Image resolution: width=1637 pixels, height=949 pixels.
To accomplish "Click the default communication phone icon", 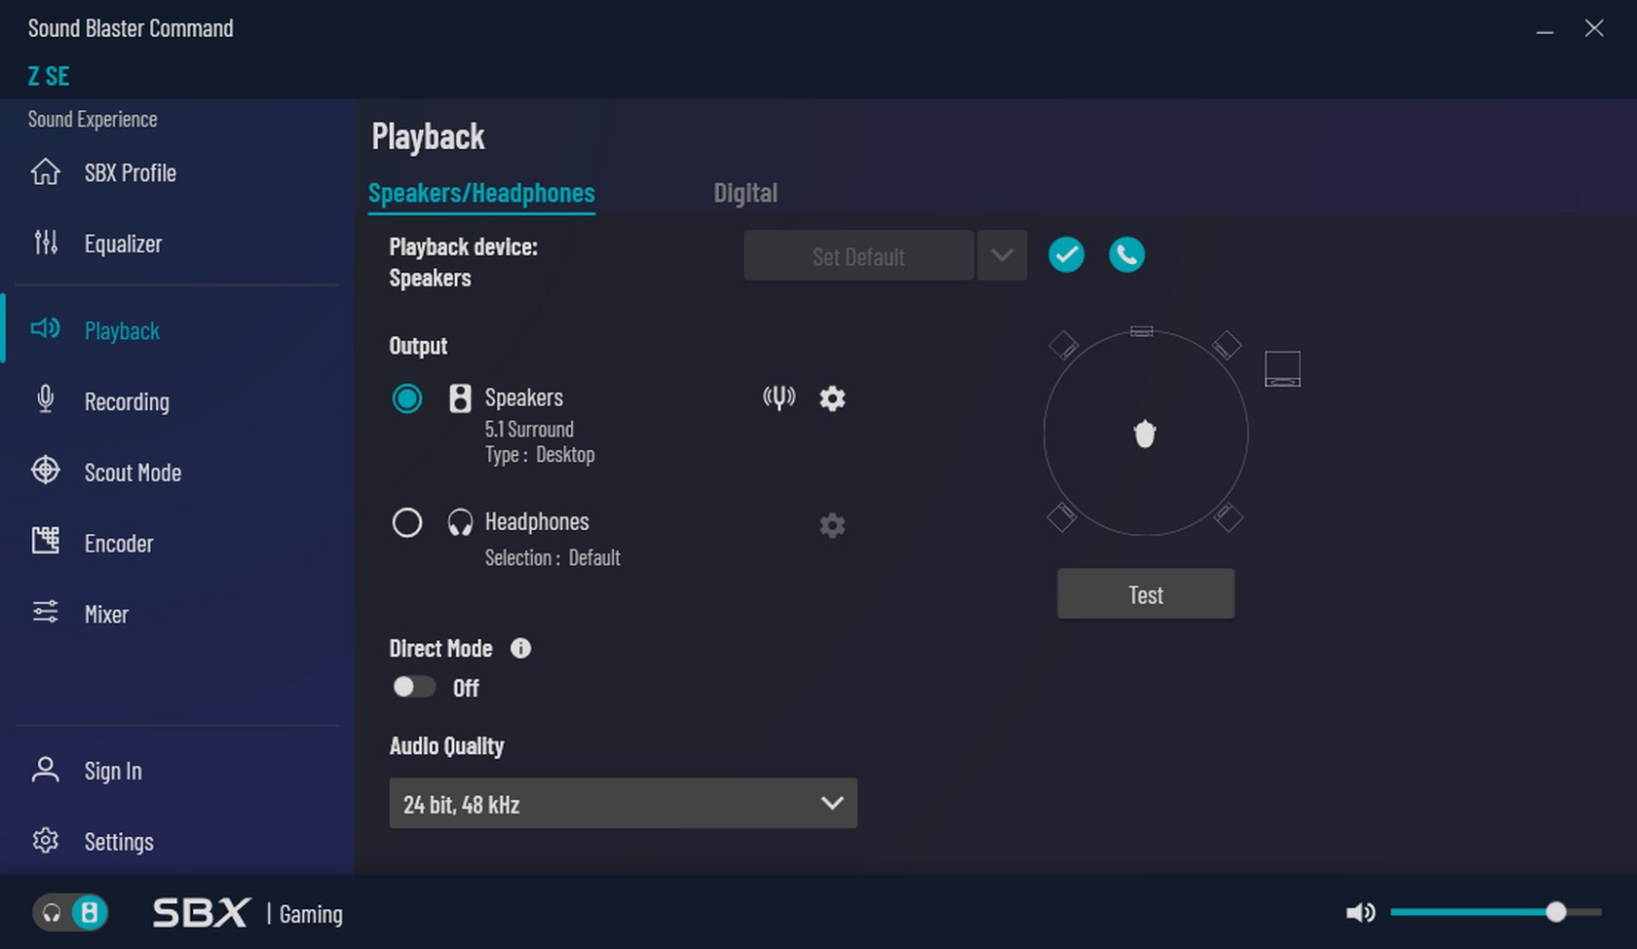I will tap(1126, 255).
